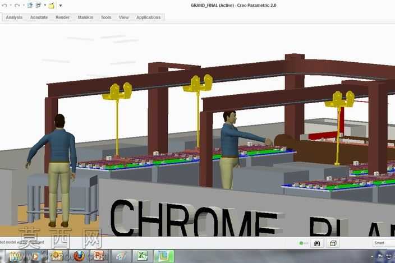Open the Redo history dropdown arrow
This screenshot has width=395, height=263.
point(24,5)
